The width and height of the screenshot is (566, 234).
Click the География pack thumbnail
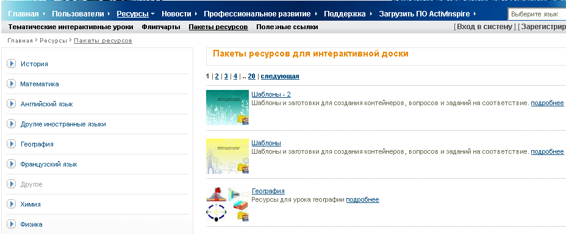click(227, 204)
